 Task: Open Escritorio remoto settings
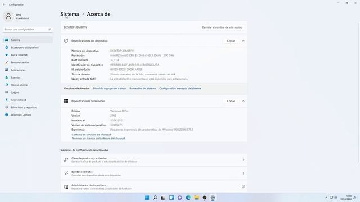154,173
